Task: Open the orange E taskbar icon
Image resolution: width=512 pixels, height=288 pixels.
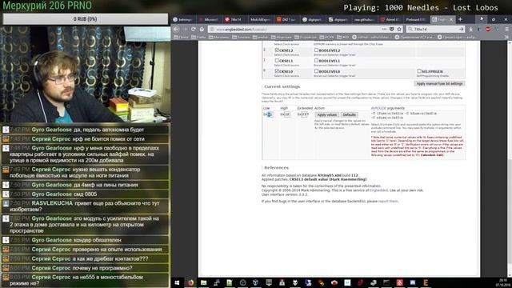Action: coord(426,282)
